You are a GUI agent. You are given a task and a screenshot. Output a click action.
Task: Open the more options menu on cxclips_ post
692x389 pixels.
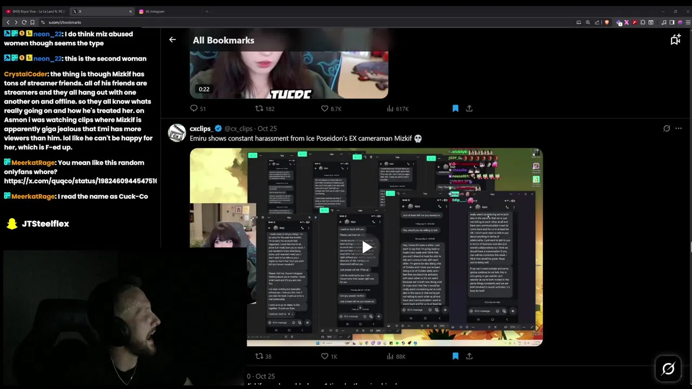678,129
